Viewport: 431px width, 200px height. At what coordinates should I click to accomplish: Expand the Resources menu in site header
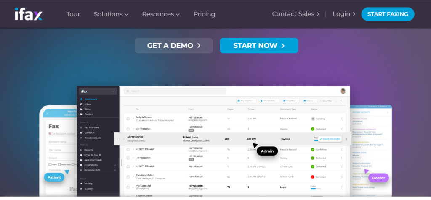161,14
